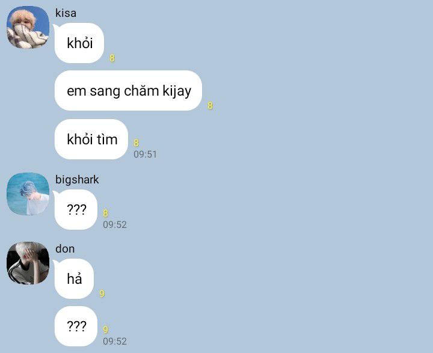Select the message bubble 'khỏi tìm'

click(x=91, y=139)
